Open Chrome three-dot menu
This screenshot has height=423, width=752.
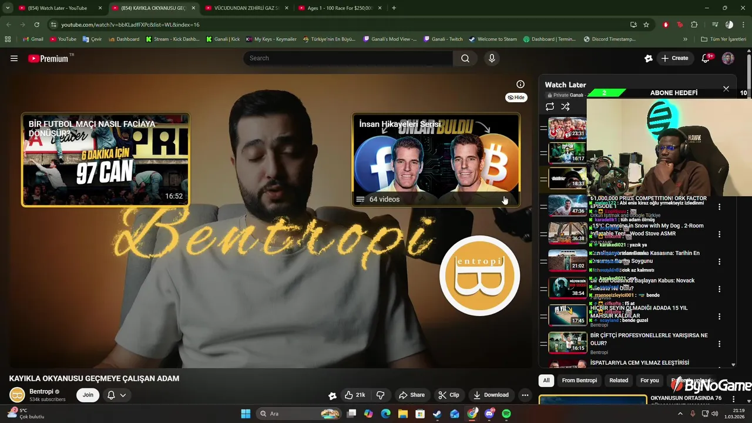click(x=743, y=25)
